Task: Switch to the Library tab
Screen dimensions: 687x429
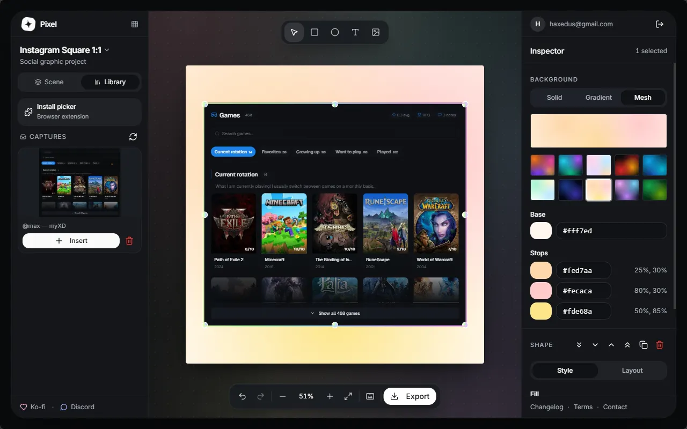Action: tap(110, 82)
